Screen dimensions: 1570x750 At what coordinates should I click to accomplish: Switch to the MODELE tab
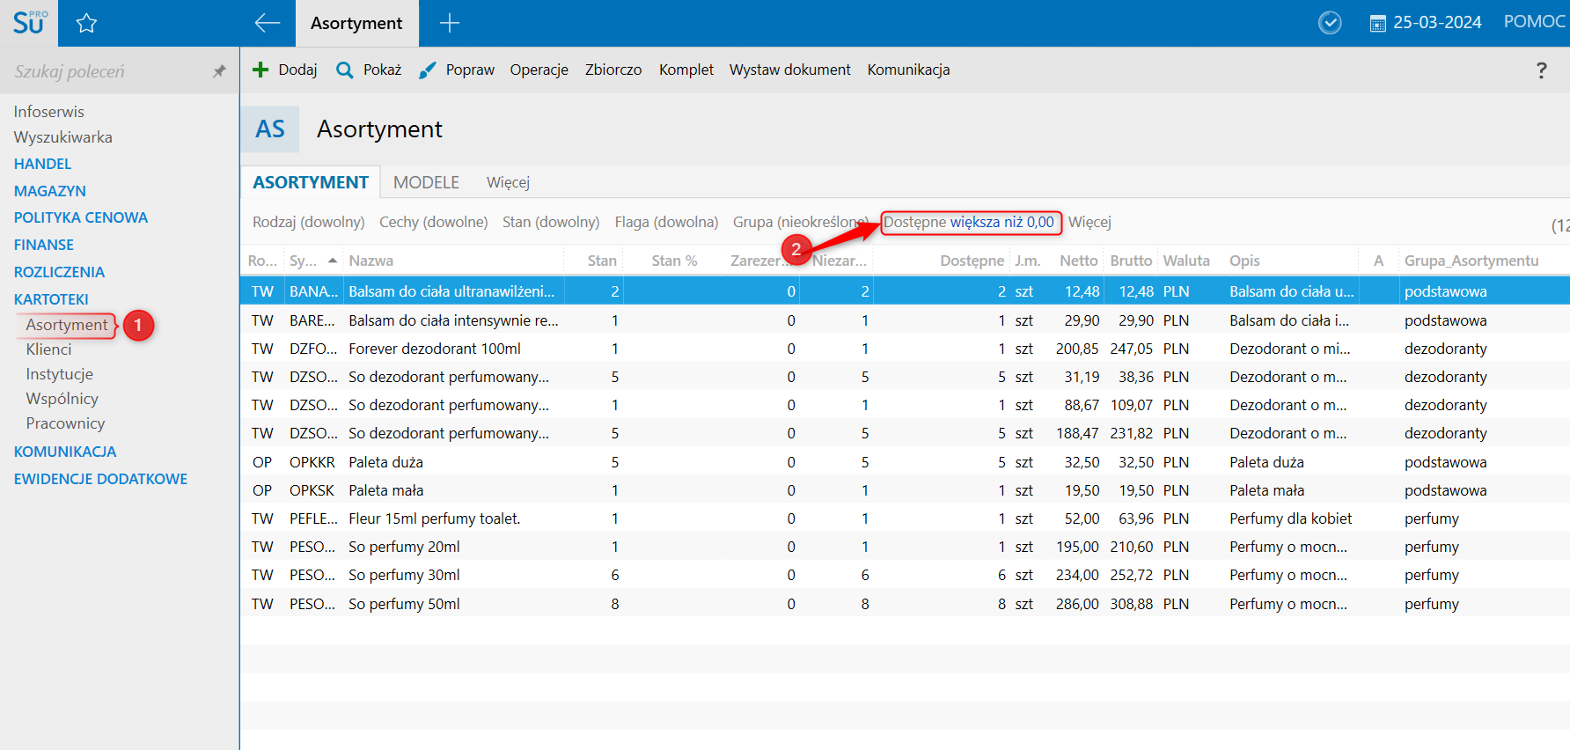click(426, 182)
